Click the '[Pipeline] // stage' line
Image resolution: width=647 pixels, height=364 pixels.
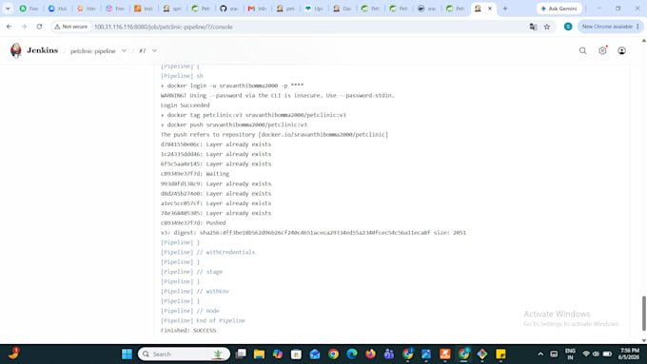click(x=191, y=272)
